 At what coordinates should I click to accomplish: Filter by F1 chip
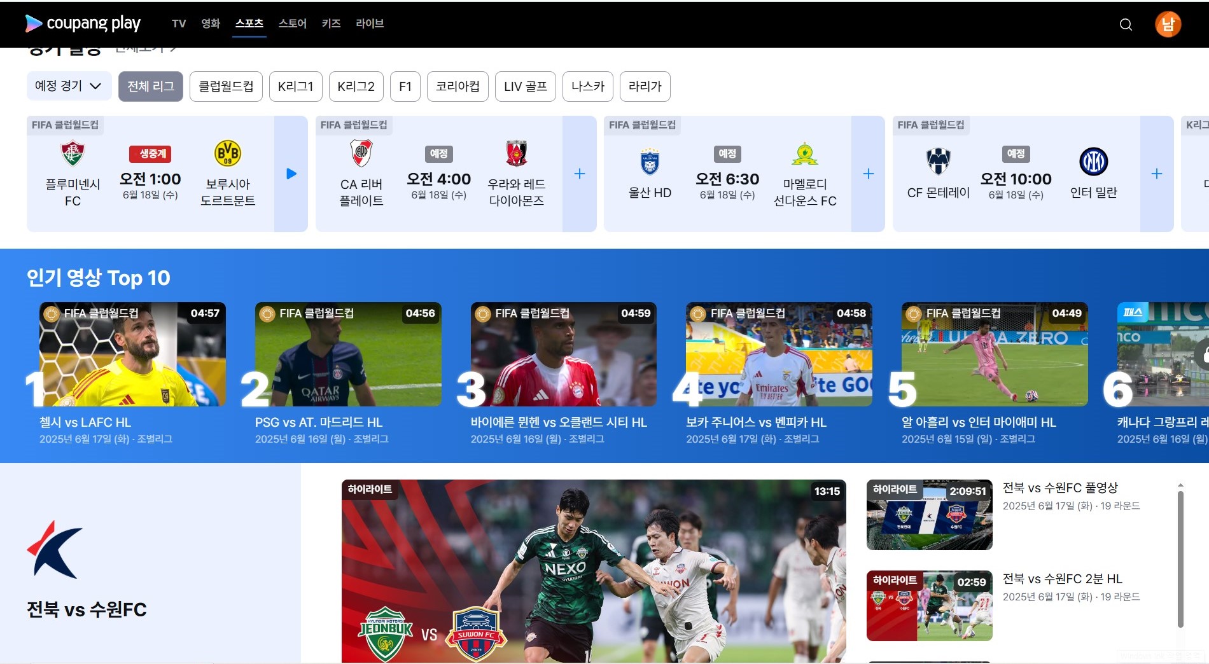[405, 86]
